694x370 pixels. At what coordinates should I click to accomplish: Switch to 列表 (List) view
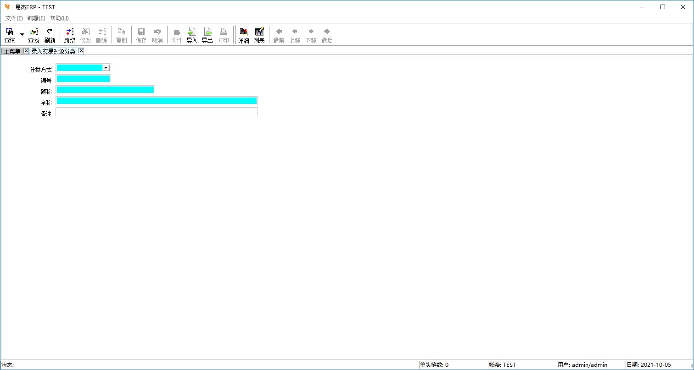click(259, 35)
